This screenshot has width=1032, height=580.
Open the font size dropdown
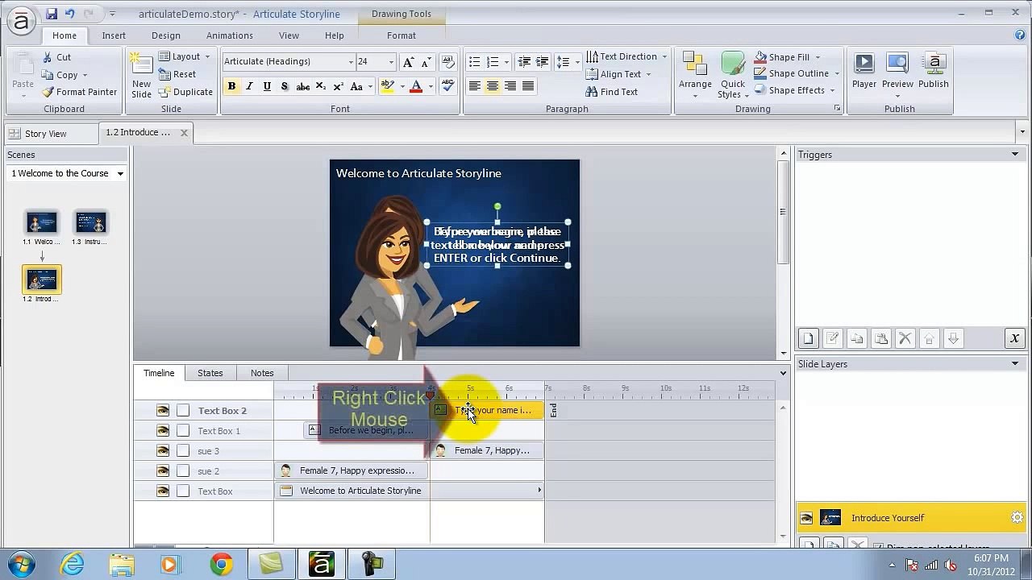click(x=391, y=62)
